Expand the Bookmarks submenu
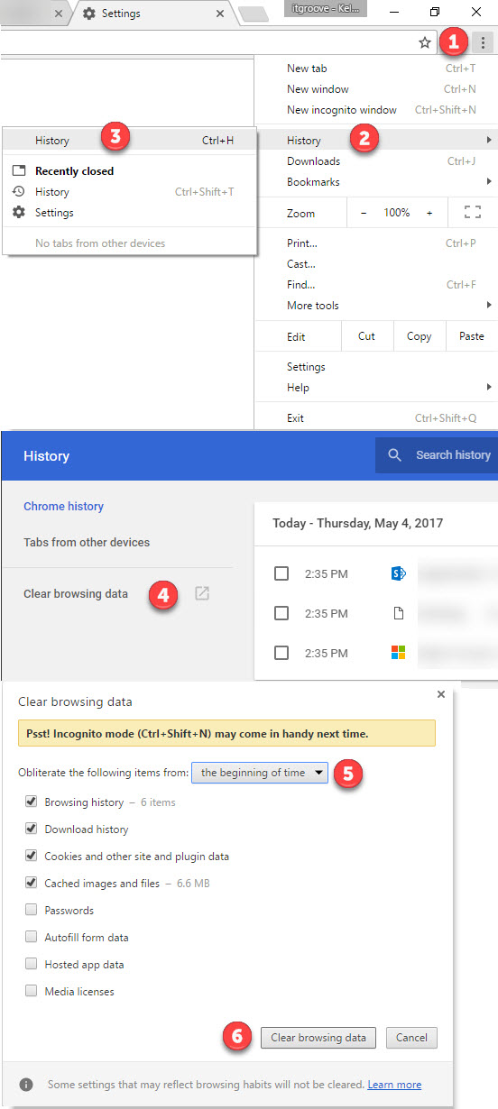This screenshot has width=498, height=1109. click(x=375, y=182)
